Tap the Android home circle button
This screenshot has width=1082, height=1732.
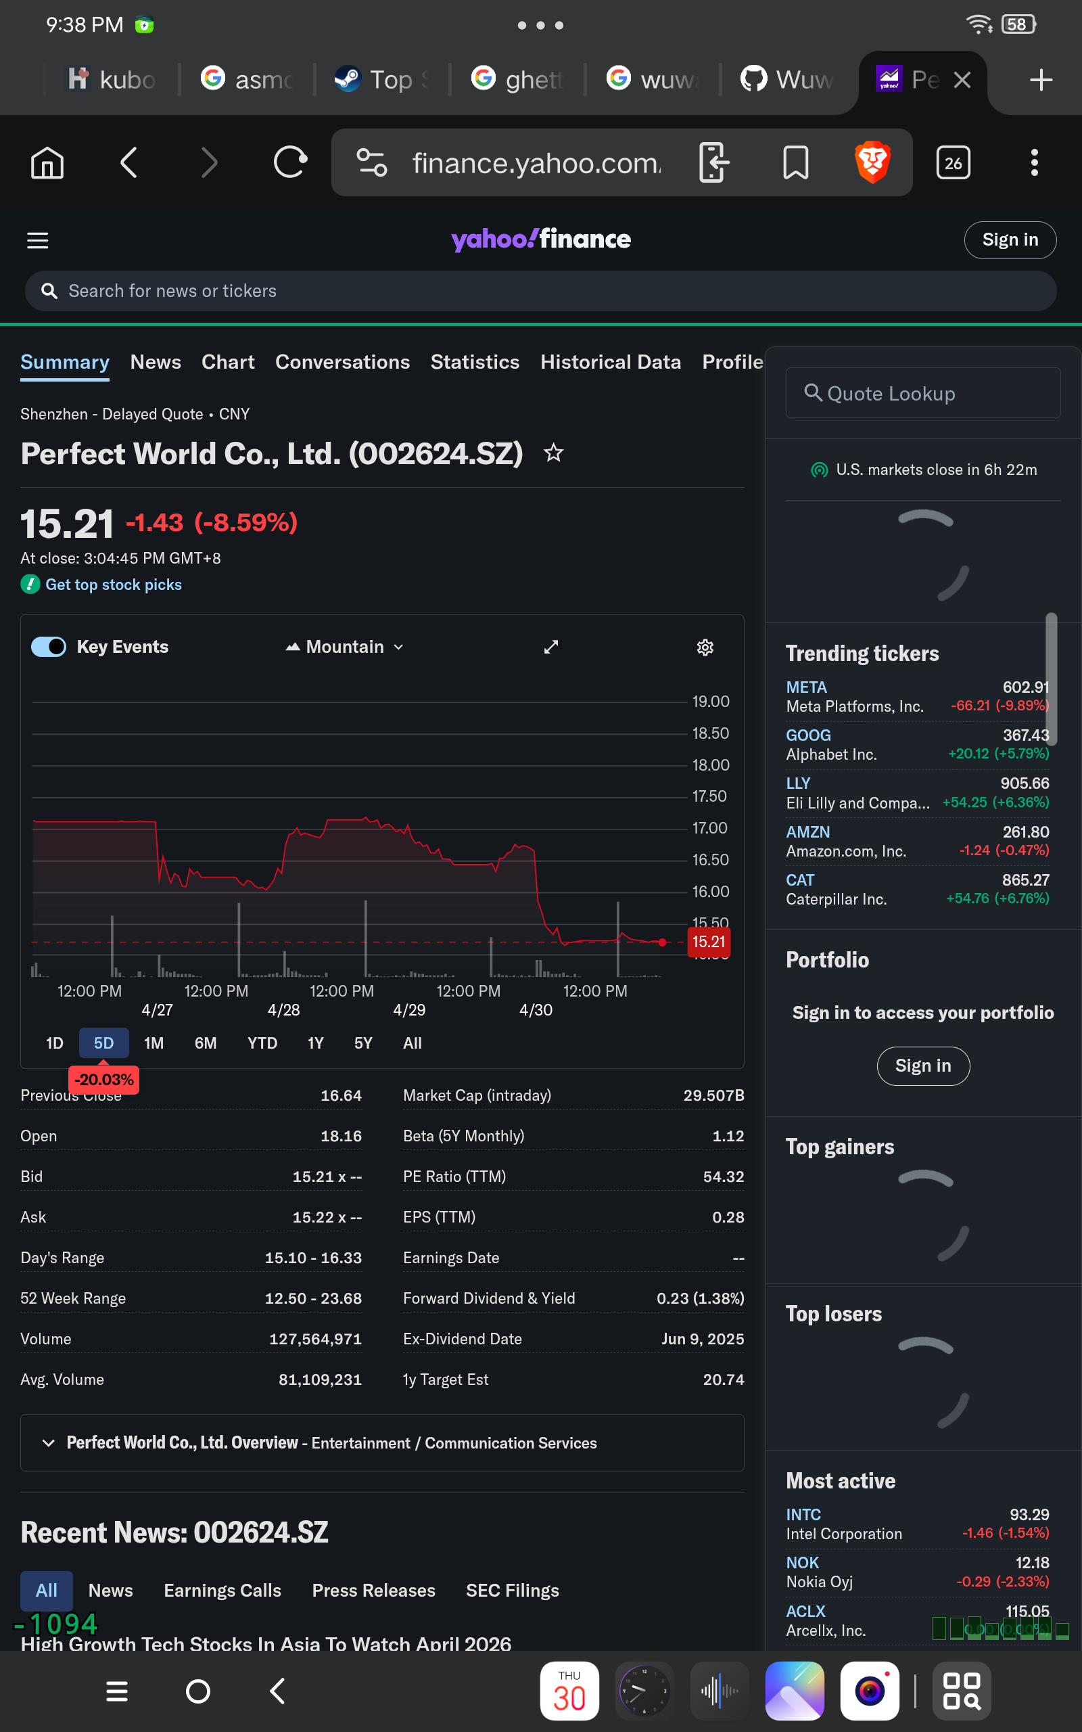point(197,1691)
